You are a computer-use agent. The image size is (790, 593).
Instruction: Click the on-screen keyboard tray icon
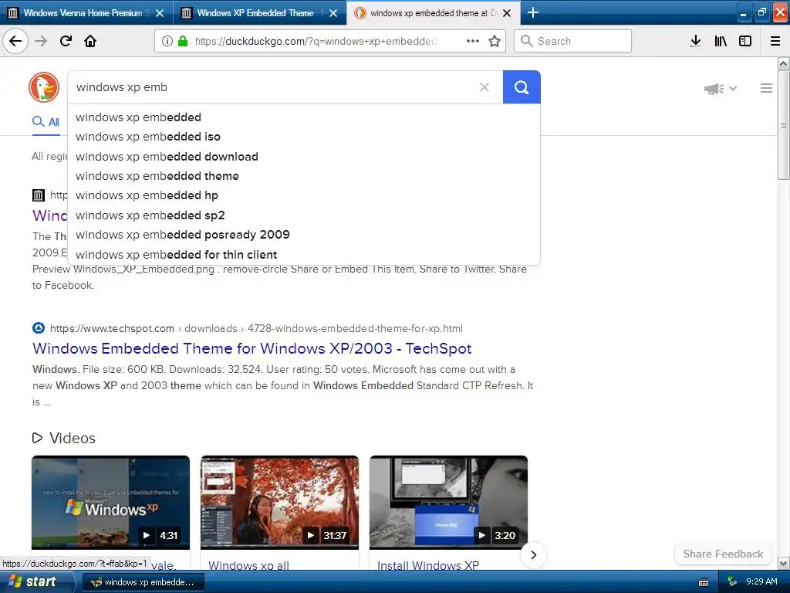coord(704,582)
